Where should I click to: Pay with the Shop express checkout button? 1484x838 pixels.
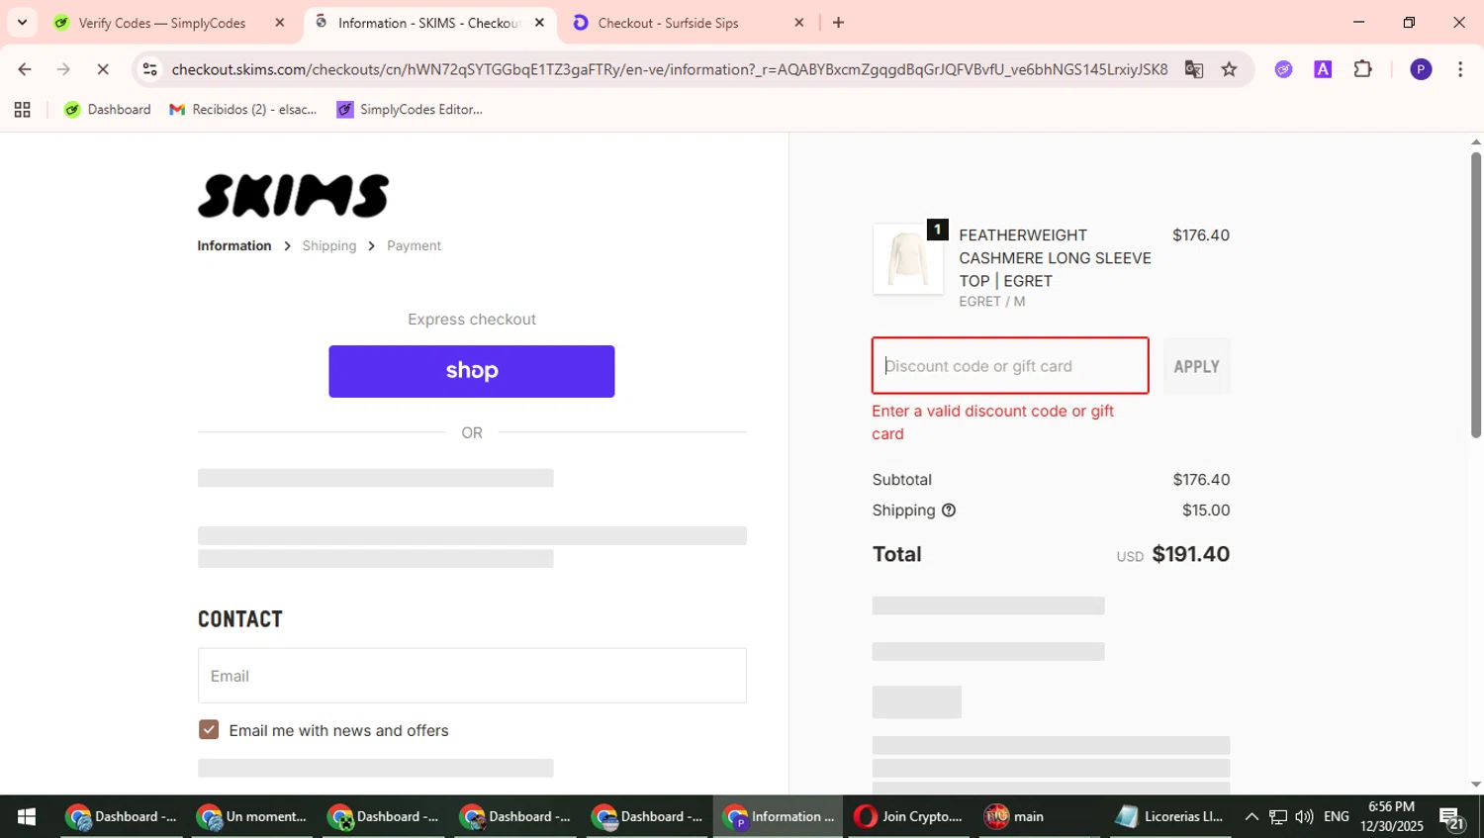(x=472, y=371)
